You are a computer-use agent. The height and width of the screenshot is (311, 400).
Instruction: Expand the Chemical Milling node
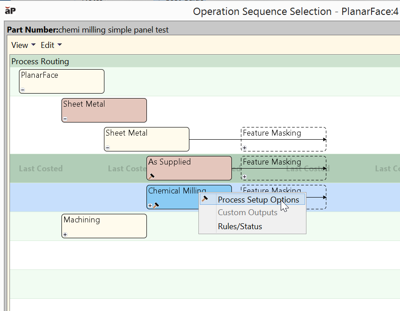(150, 206)
